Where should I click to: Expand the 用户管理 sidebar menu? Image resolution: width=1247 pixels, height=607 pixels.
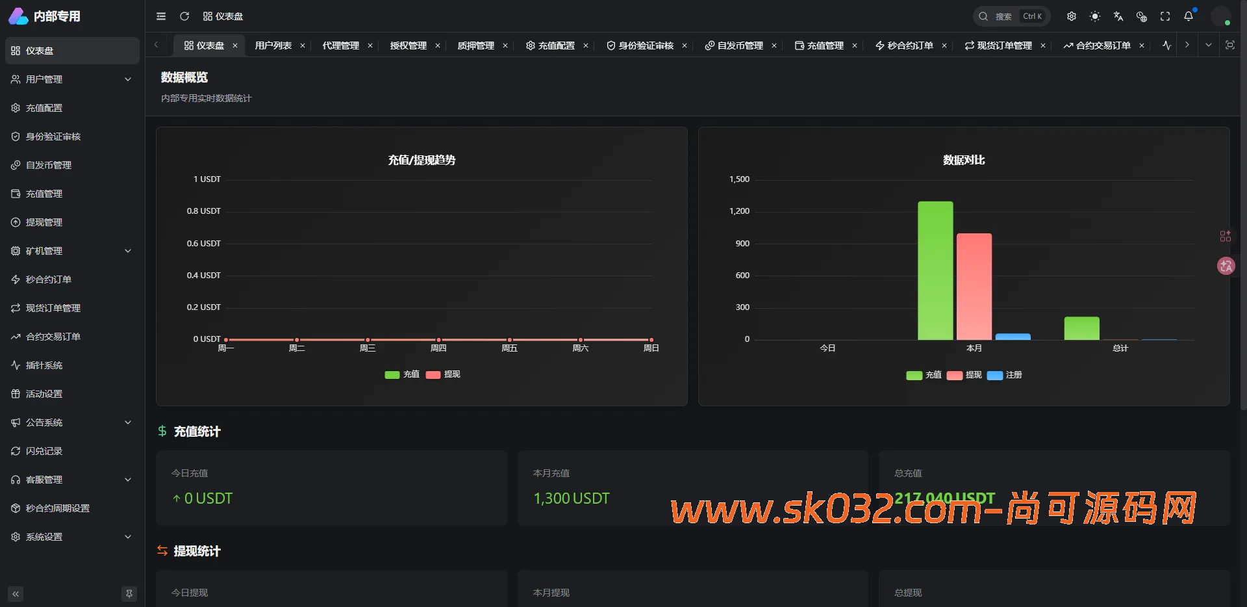pyautogui.click(x=47, y=79)
